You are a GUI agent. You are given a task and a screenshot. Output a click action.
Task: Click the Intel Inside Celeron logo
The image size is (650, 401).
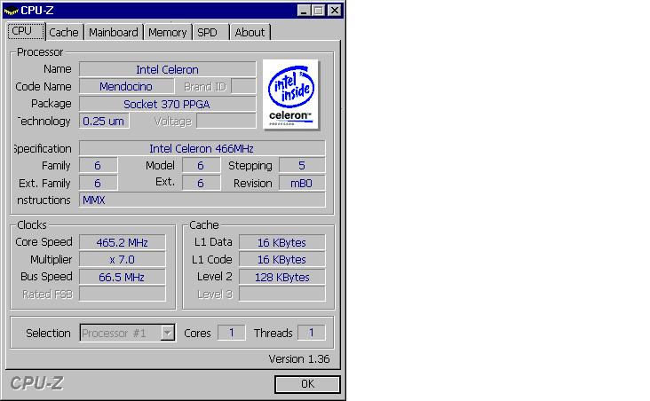pos(290,94)
